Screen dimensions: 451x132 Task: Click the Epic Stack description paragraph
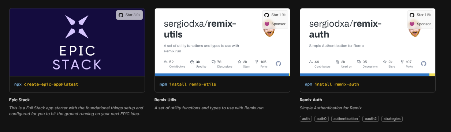point(76,111)
